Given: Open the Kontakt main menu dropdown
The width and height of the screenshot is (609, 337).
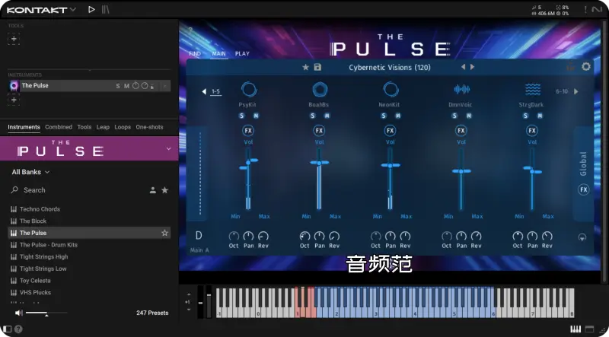Looking at the screenshot, I should [x=72, y=10].
